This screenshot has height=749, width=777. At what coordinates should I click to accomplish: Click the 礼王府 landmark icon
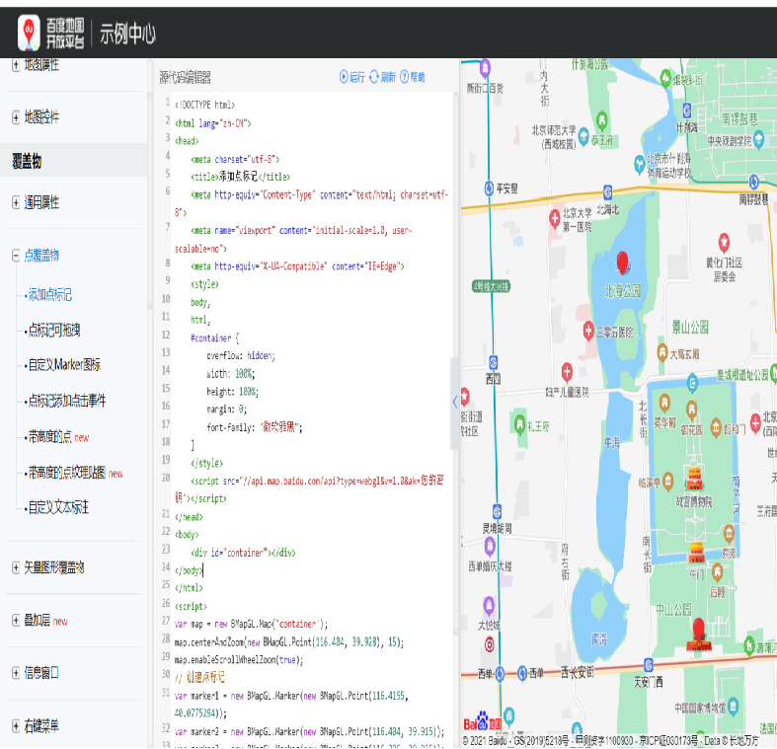[519, 424]
